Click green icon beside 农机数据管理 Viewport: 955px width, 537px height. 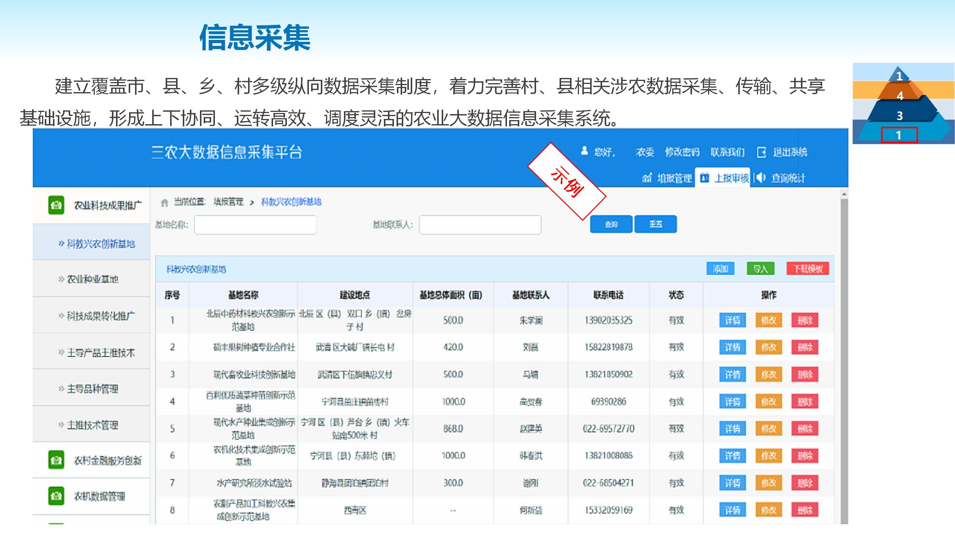[56, 496]
